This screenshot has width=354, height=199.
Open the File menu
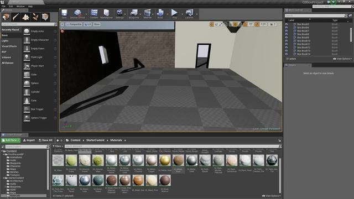click(x=4, y=6)
